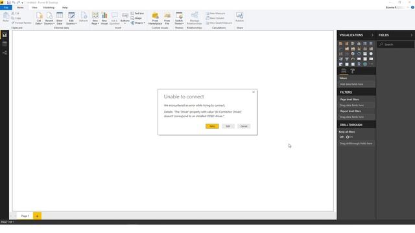Switch to Report view in left sidebar

click(5, 35)
